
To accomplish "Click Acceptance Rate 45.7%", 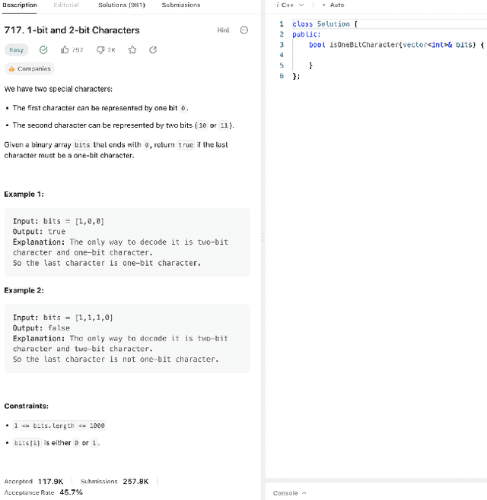I will [x=71, y=492].
